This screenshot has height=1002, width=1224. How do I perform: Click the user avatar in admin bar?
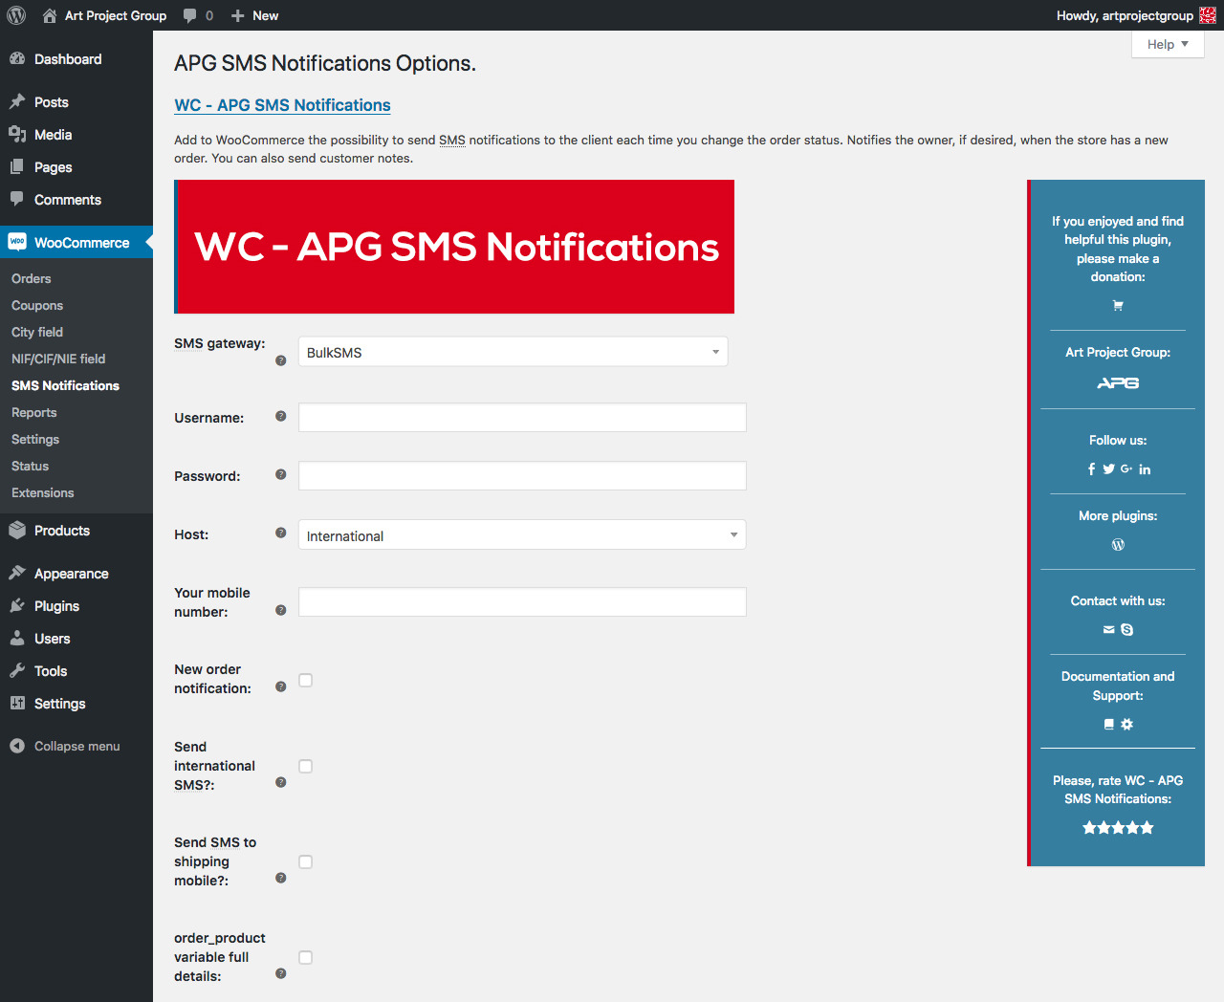(x=1208, y=15)
